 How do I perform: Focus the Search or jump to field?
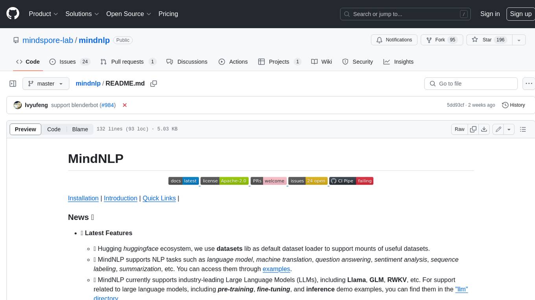click(x=405, y=14)
